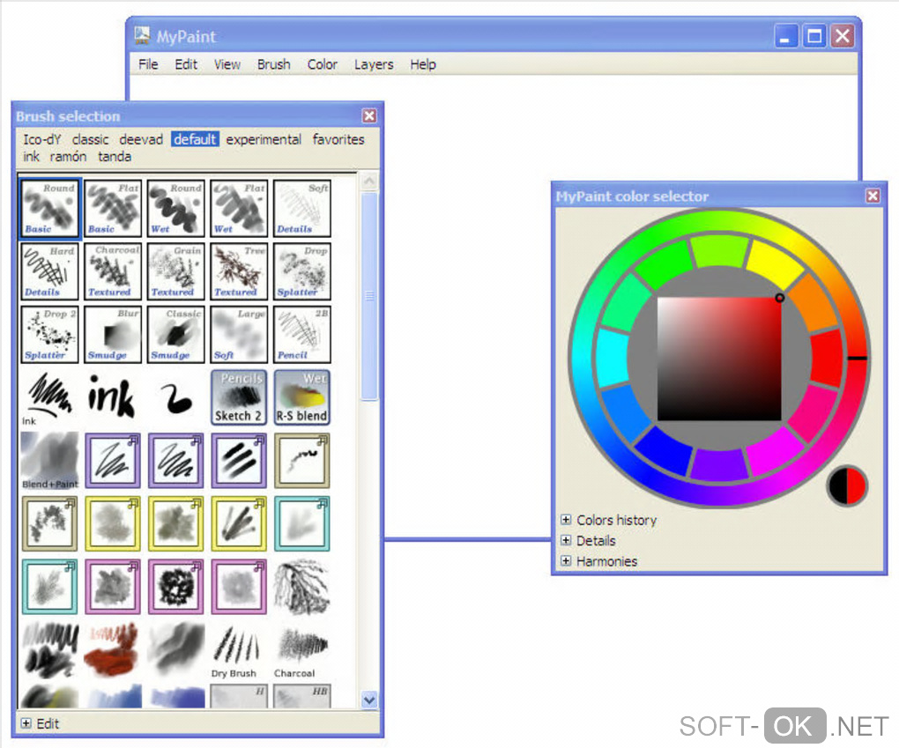The image size is (899, 748).
Task: Open the Layers menu
Action: pos(373,64)
